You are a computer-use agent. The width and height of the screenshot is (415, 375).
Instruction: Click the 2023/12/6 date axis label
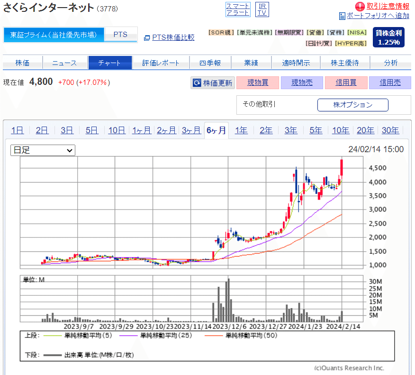(x=229, y=327)
